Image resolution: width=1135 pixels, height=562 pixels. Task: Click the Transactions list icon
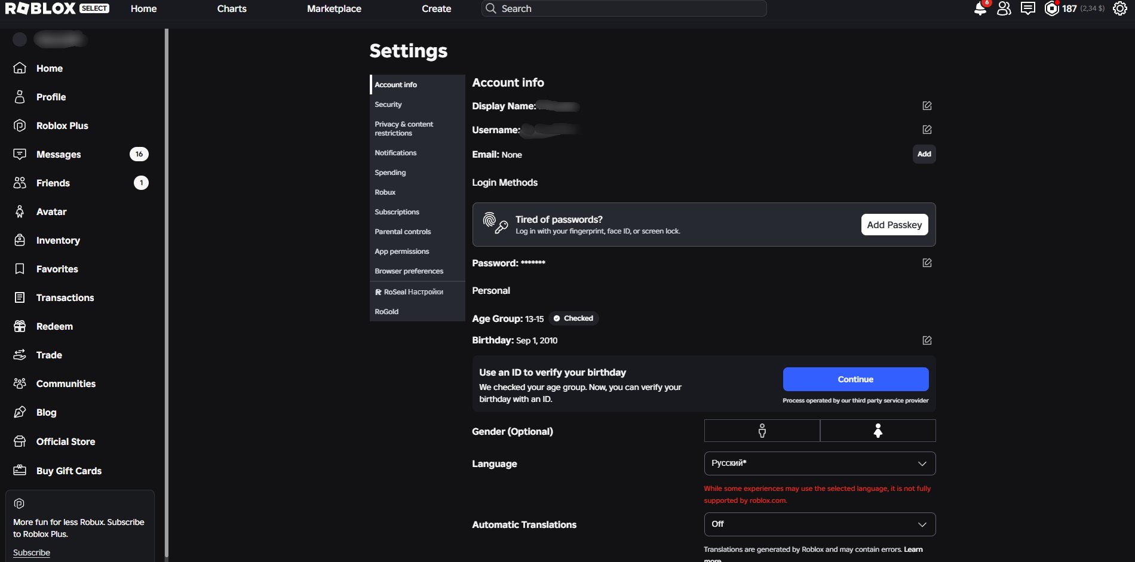[20, 297]
